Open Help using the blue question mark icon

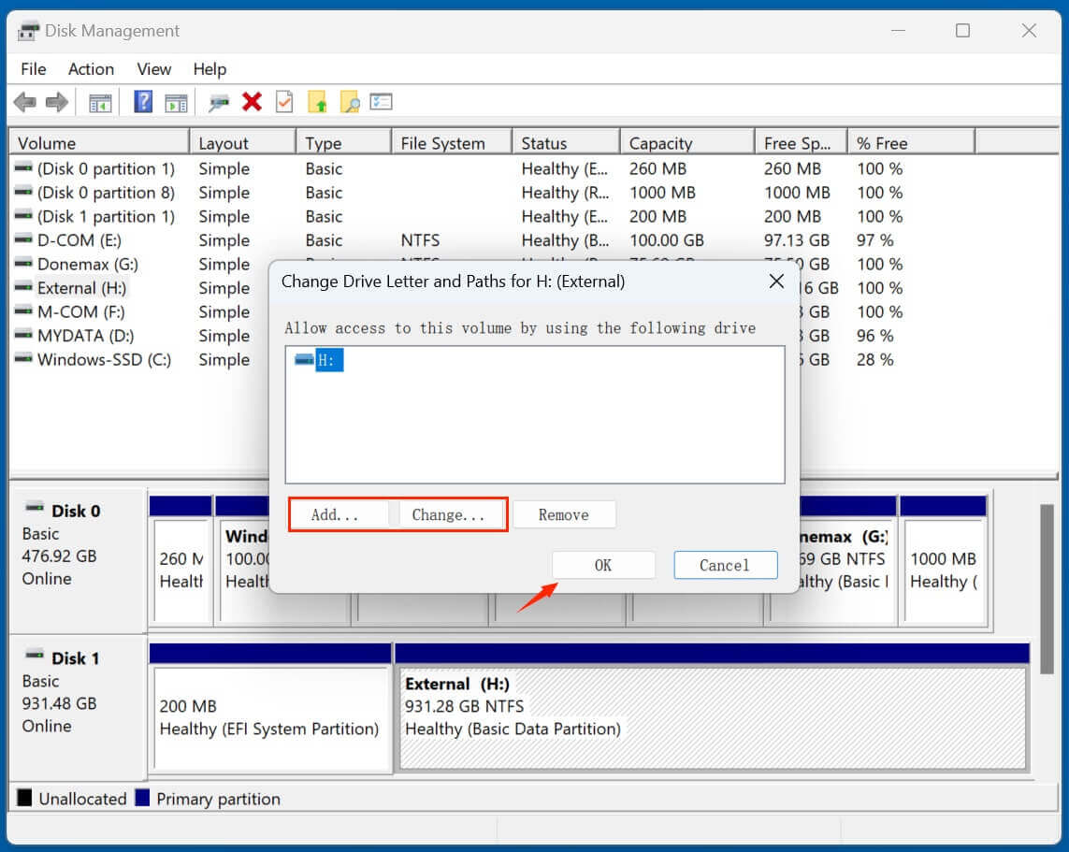tap(142, 102)
